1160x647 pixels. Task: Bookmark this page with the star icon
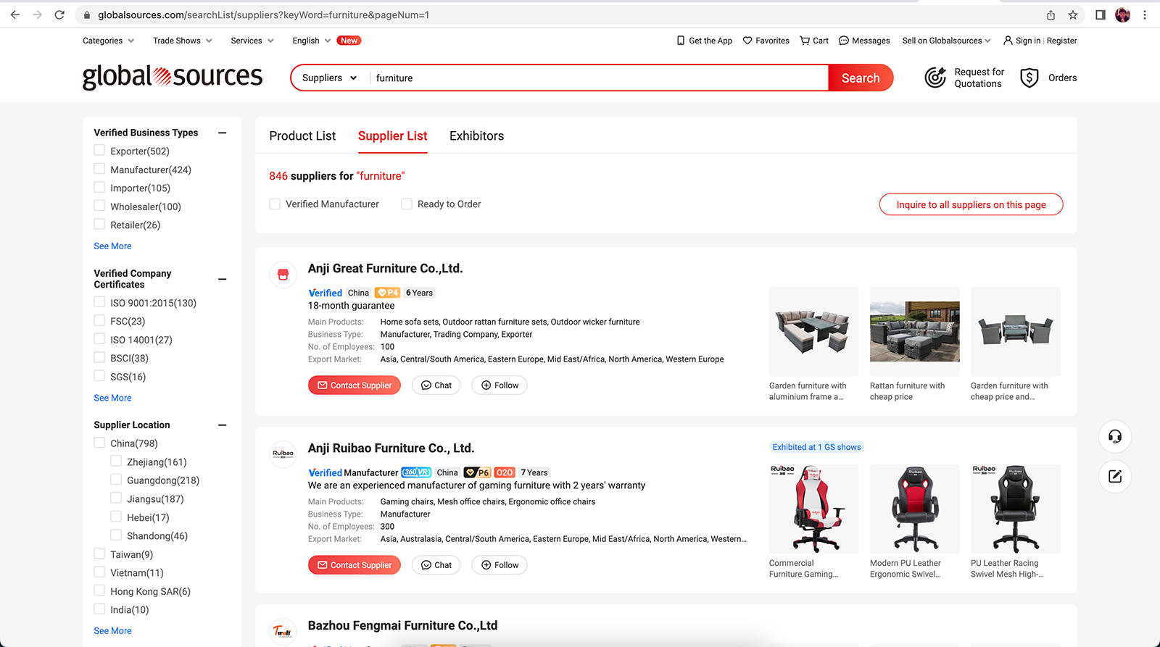[1073, 14]
